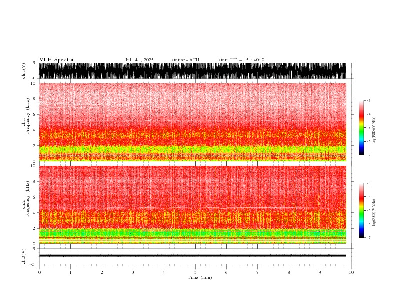This screenshot has height=306, width=396.
Task: Click the '8' kHz tick on ch.1 spectrogram
Action: 34,99
